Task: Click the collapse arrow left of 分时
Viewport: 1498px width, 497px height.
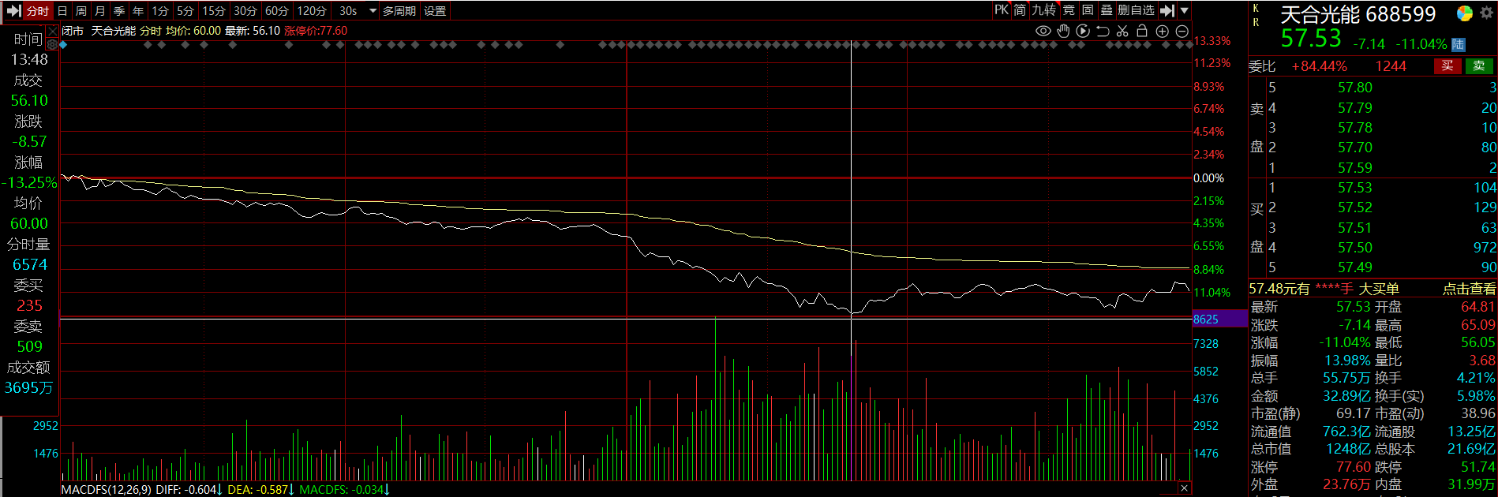Action: pos(13,10)
